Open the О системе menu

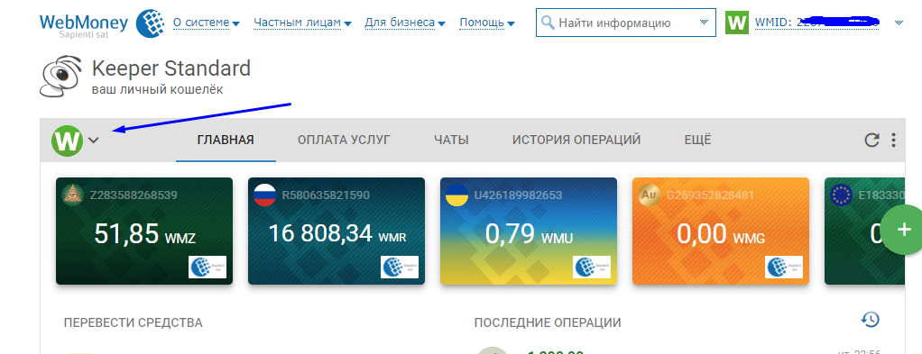tap(207, 23)
